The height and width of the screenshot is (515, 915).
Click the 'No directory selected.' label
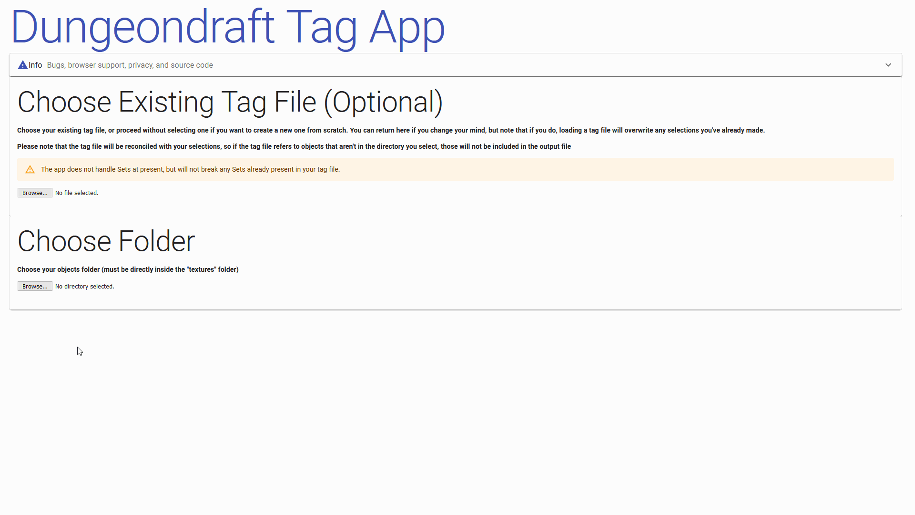click(84, 287)
